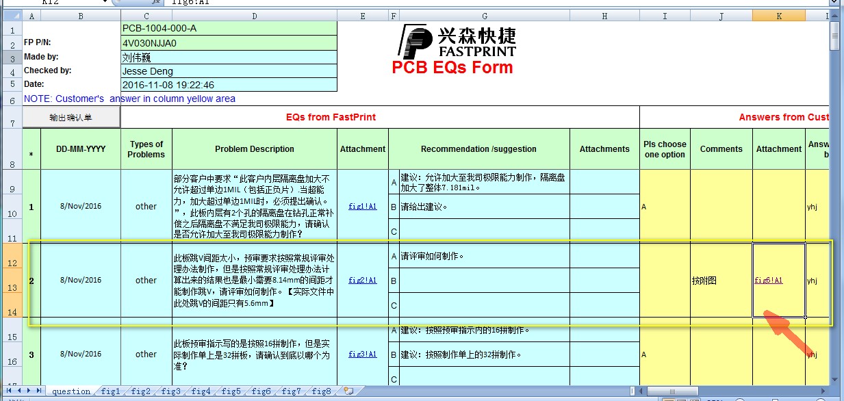The width and height of the screenshot is (844, 401).
Task: Click the FASTPRINT logo image
Action: pos(457,41)
